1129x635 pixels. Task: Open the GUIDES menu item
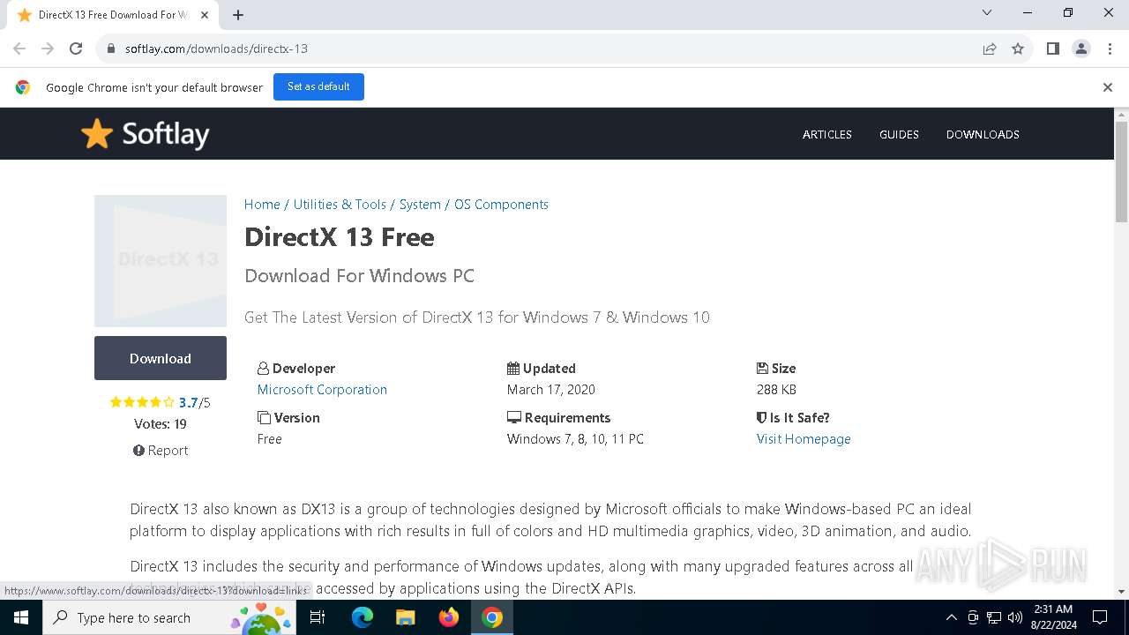[899, 134]
